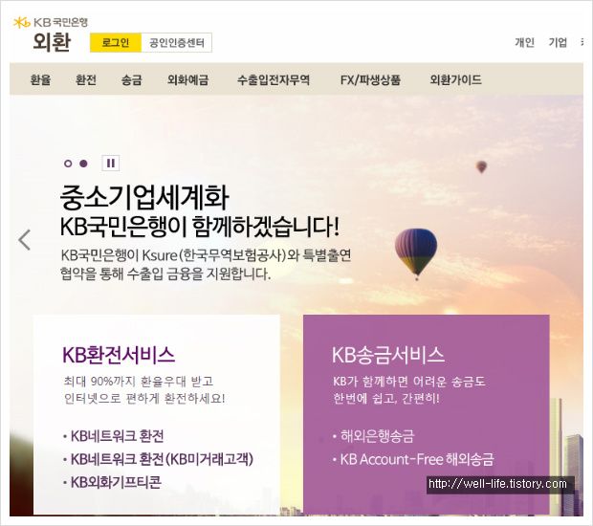Switch to 개인 banking section
The width and height of the screenshot is (593, 526).
tap(524, 42)
